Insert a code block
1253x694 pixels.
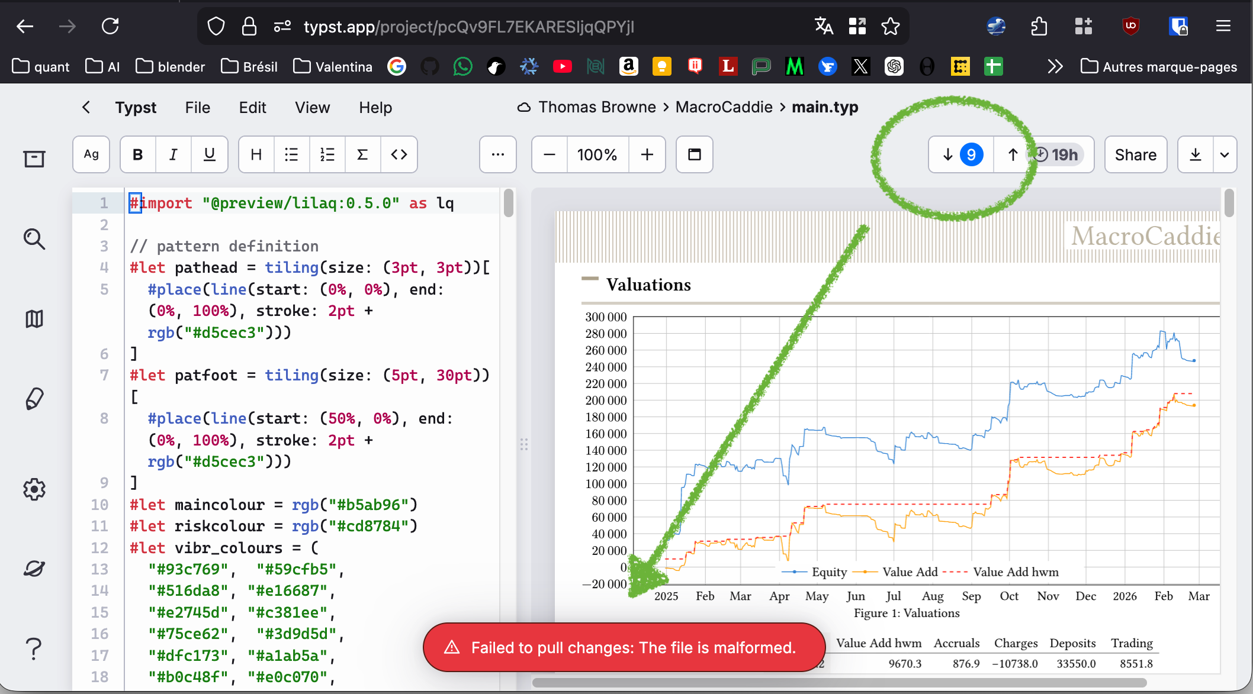pyautogui.click(x=399, y=154)
